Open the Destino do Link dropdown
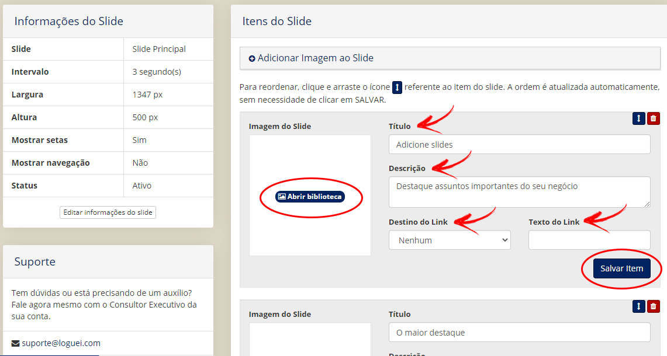This screenshot has width=667, height=356. [x=450, y=240]
